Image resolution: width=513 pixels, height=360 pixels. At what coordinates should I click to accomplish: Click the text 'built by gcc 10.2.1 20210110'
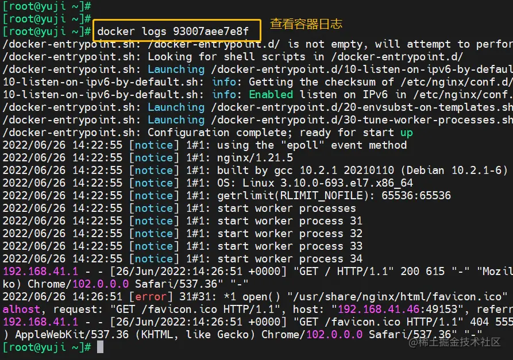point(306,171)
